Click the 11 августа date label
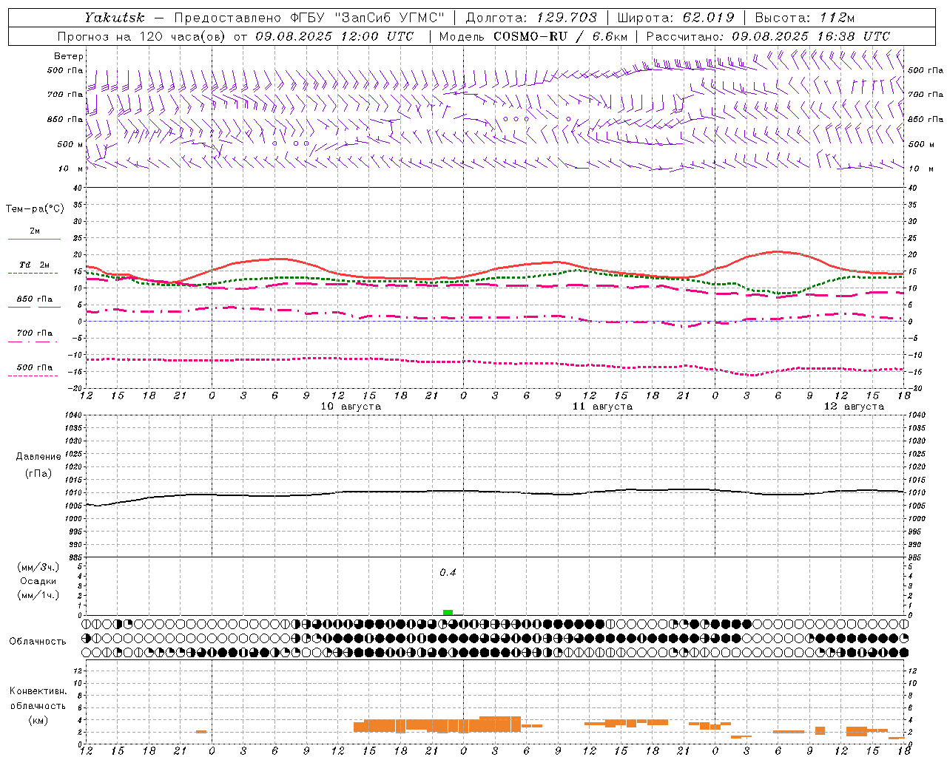 (x=602, y=407)
